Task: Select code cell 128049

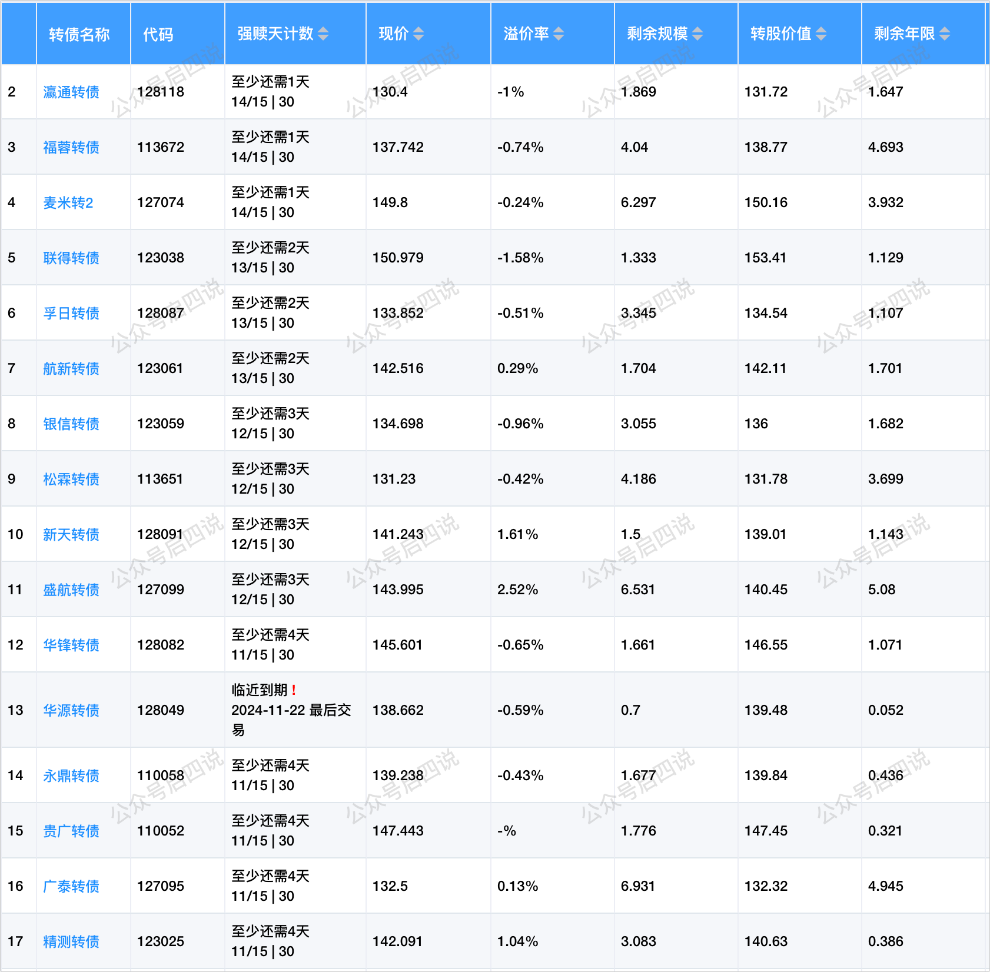Action: pos(161,710)
